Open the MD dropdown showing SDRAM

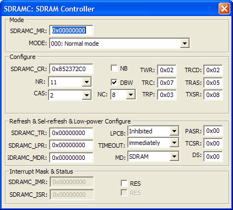coord(174,157)
